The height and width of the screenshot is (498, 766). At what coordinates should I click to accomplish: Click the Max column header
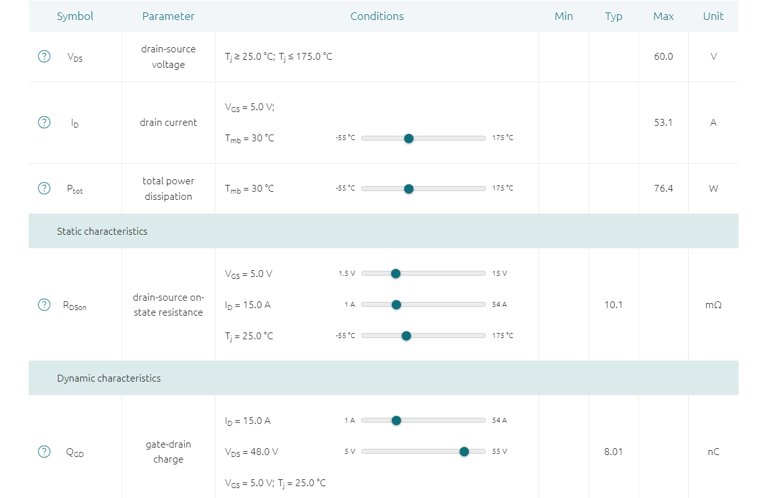coord(663,16)
